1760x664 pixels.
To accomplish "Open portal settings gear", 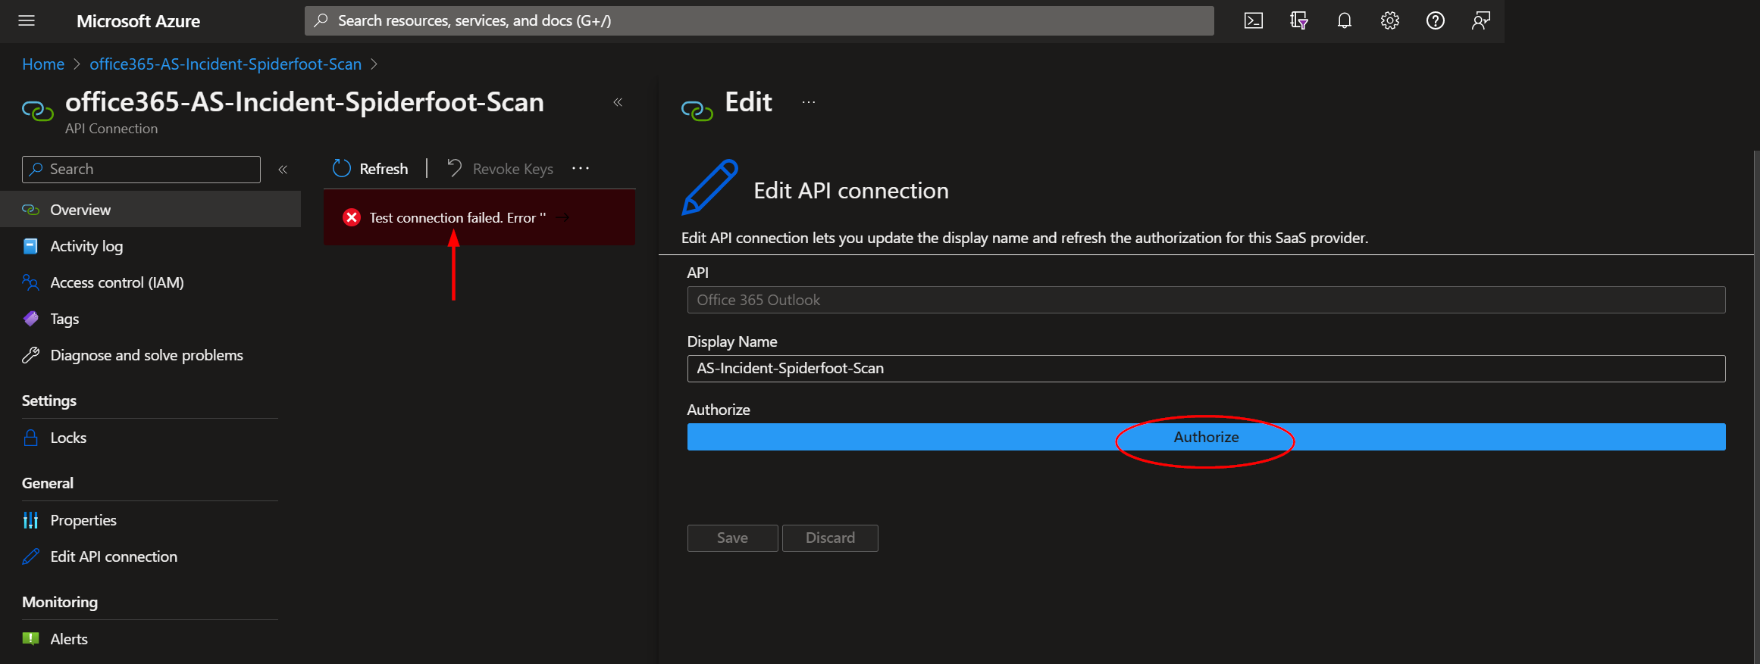I will pos(1390,20).
